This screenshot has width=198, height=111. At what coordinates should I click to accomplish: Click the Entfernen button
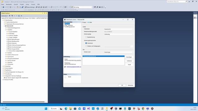coord(129,61)
